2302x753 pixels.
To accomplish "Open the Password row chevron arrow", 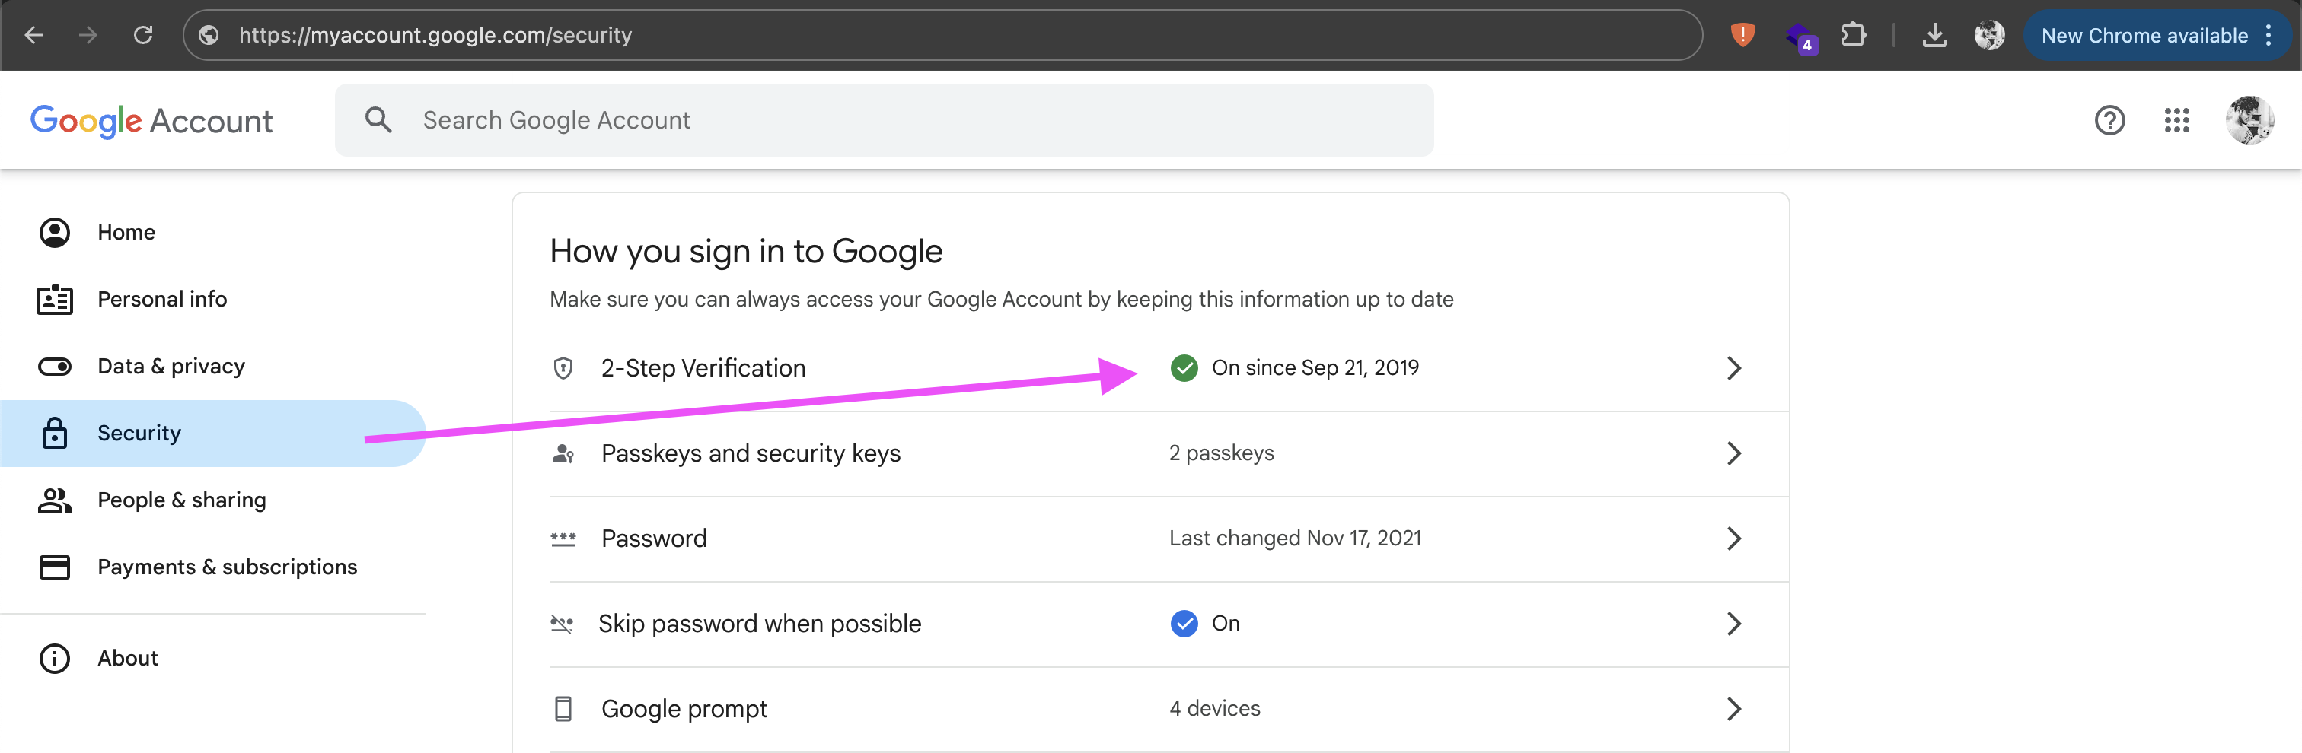I will click(x=1733, y=539).
